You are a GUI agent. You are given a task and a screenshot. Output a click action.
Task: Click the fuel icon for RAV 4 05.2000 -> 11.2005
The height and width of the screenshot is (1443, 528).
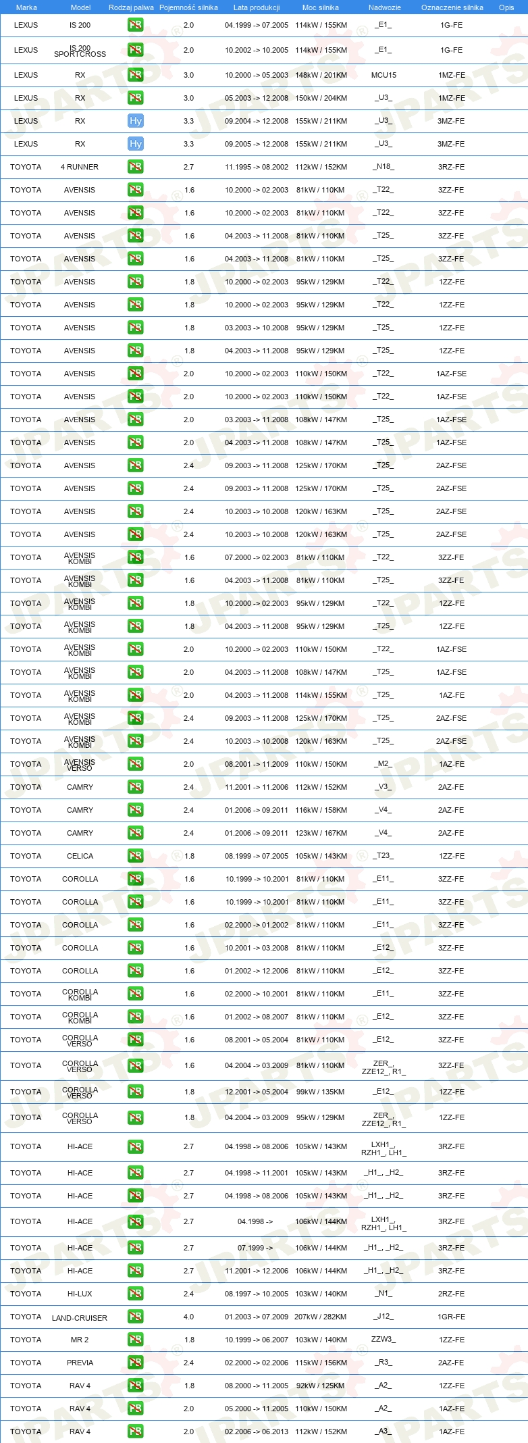(x=136, y=1409)
